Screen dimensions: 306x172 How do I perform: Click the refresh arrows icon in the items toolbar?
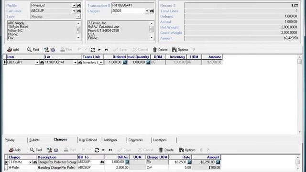[93, 50]
